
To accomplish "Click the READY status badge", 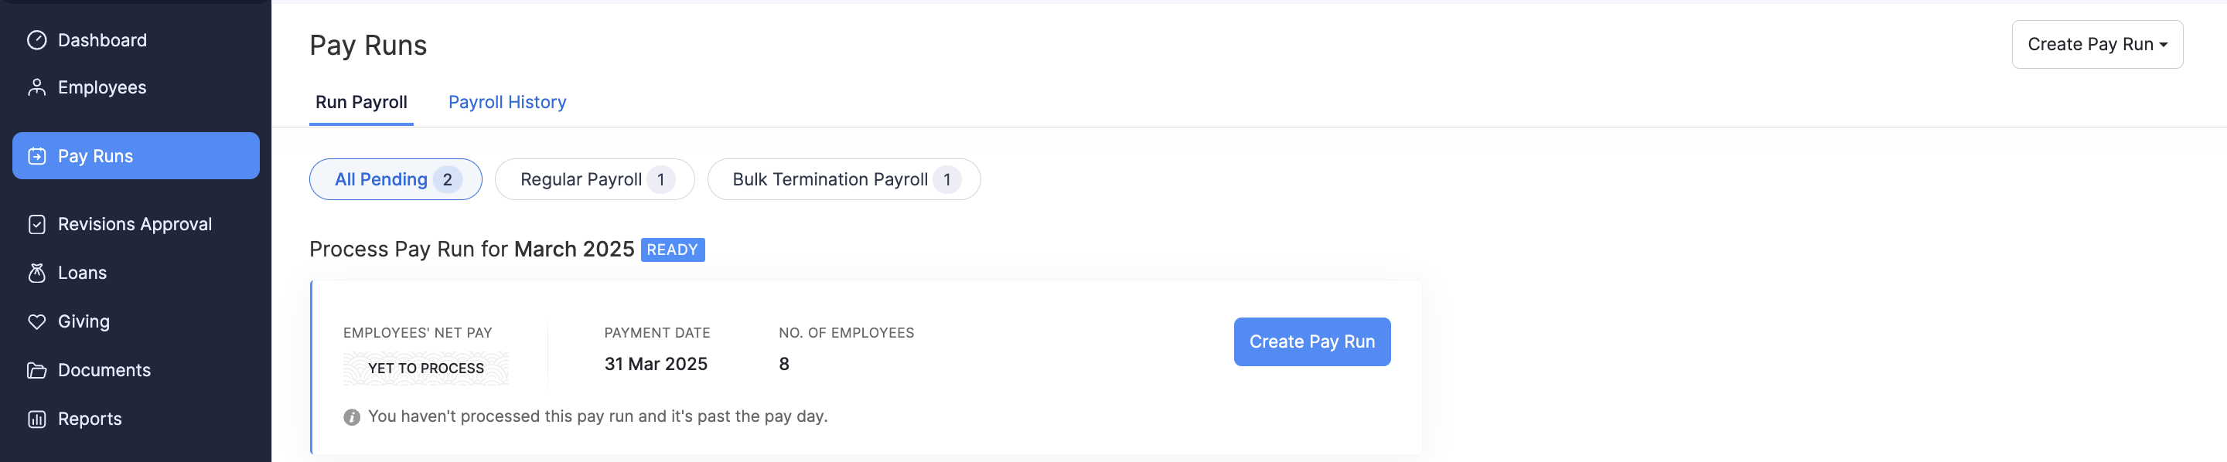I will click(x=673, y=250).
